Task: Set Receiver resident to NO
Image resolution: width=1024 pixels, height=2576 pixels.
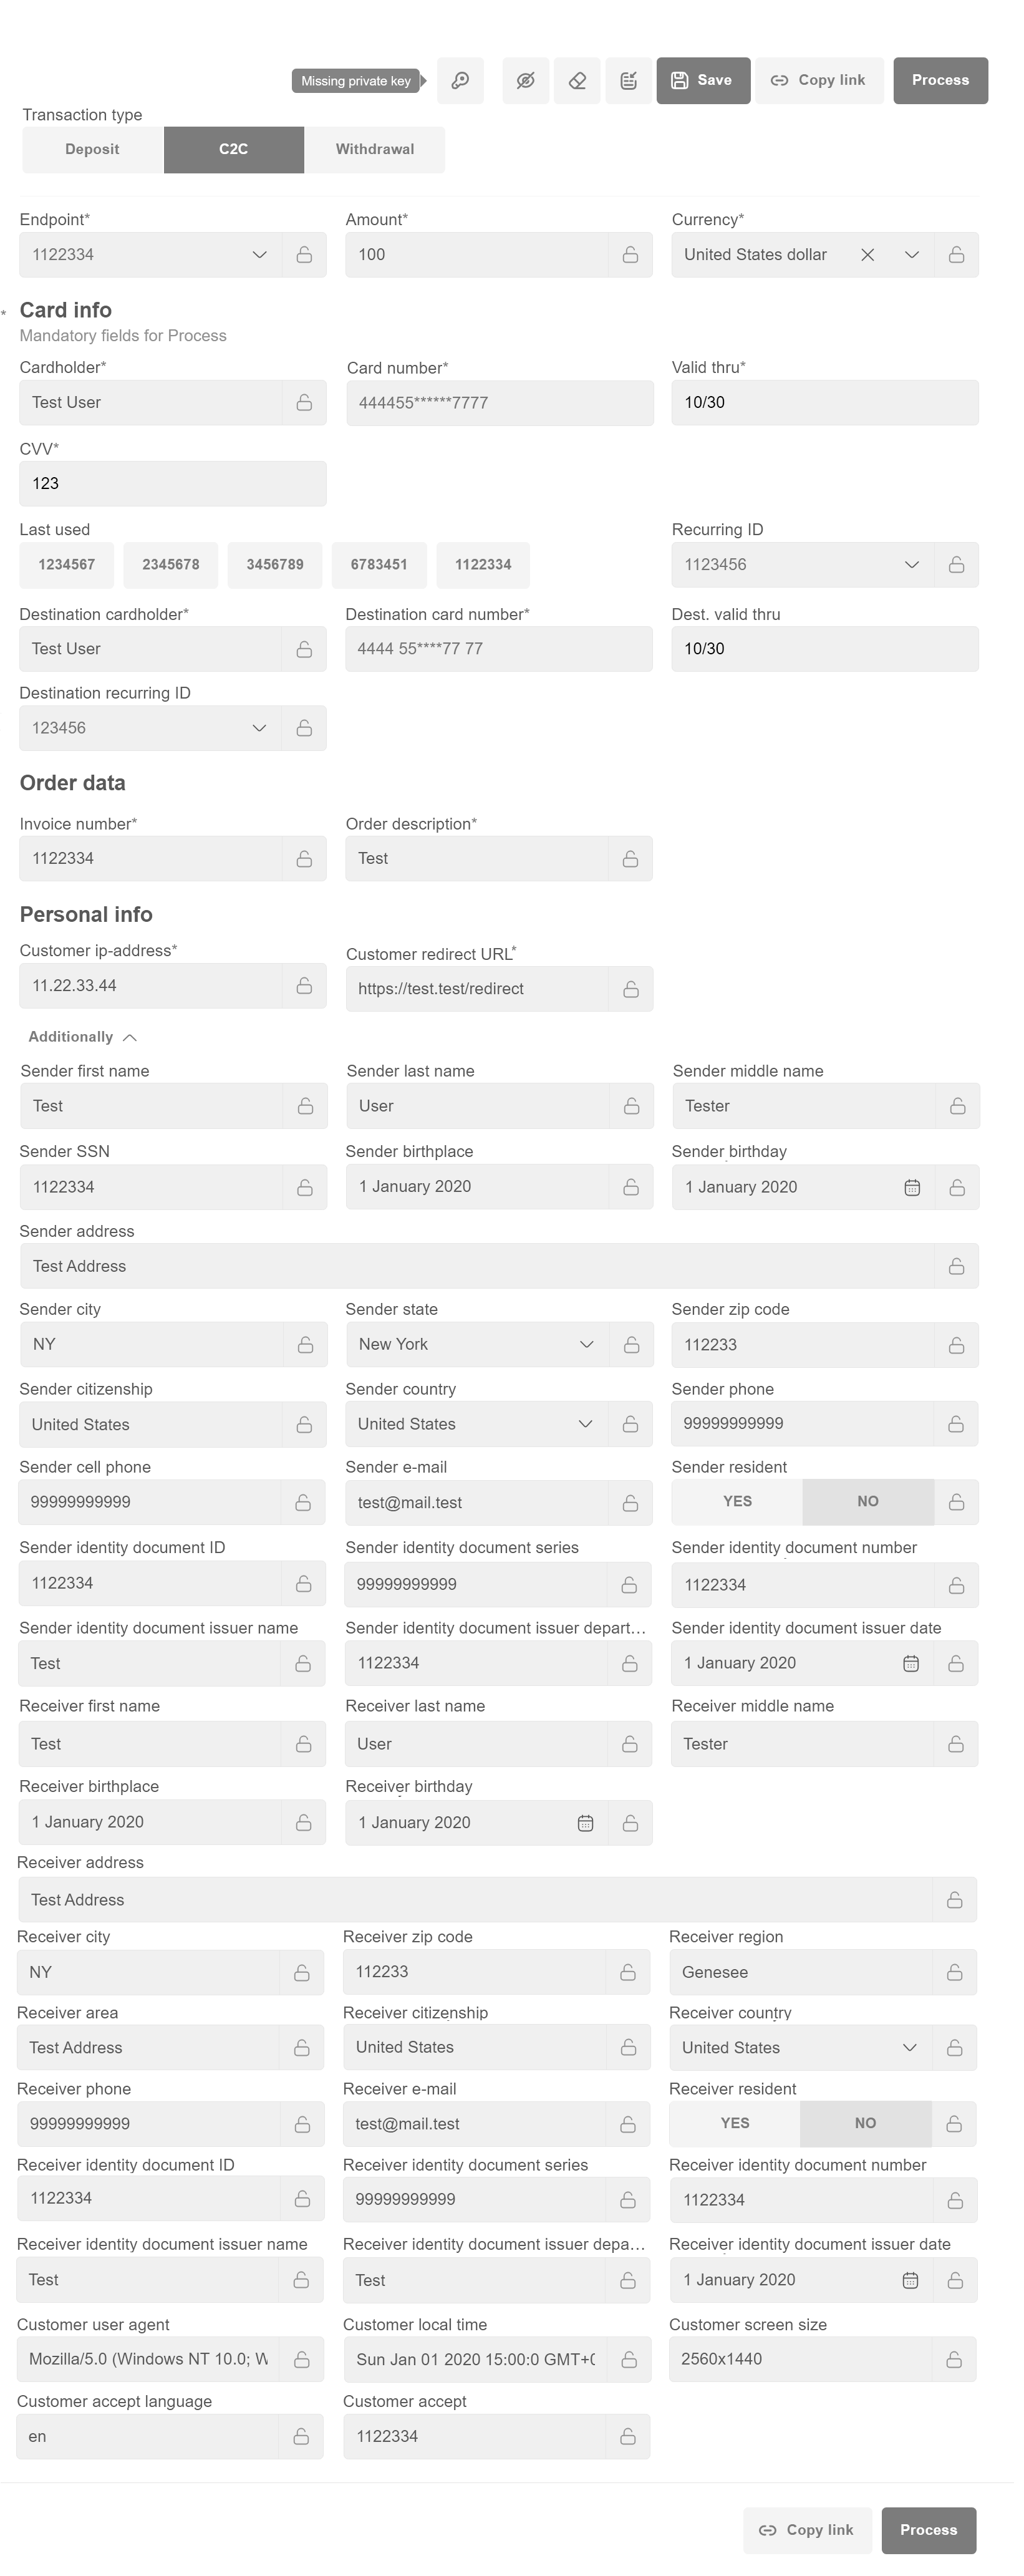Action: pos(865,2123)
